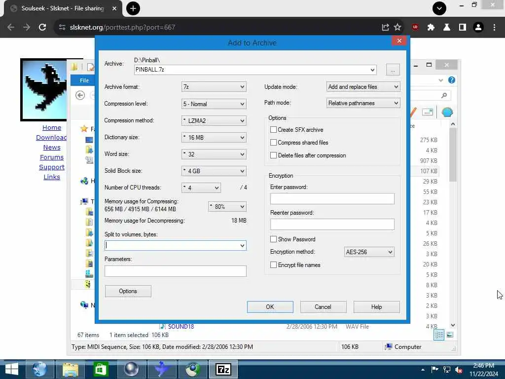Open Number of CPU threads dropdown
Viewport: 505px width, 379px height.
tap(201, 188)
